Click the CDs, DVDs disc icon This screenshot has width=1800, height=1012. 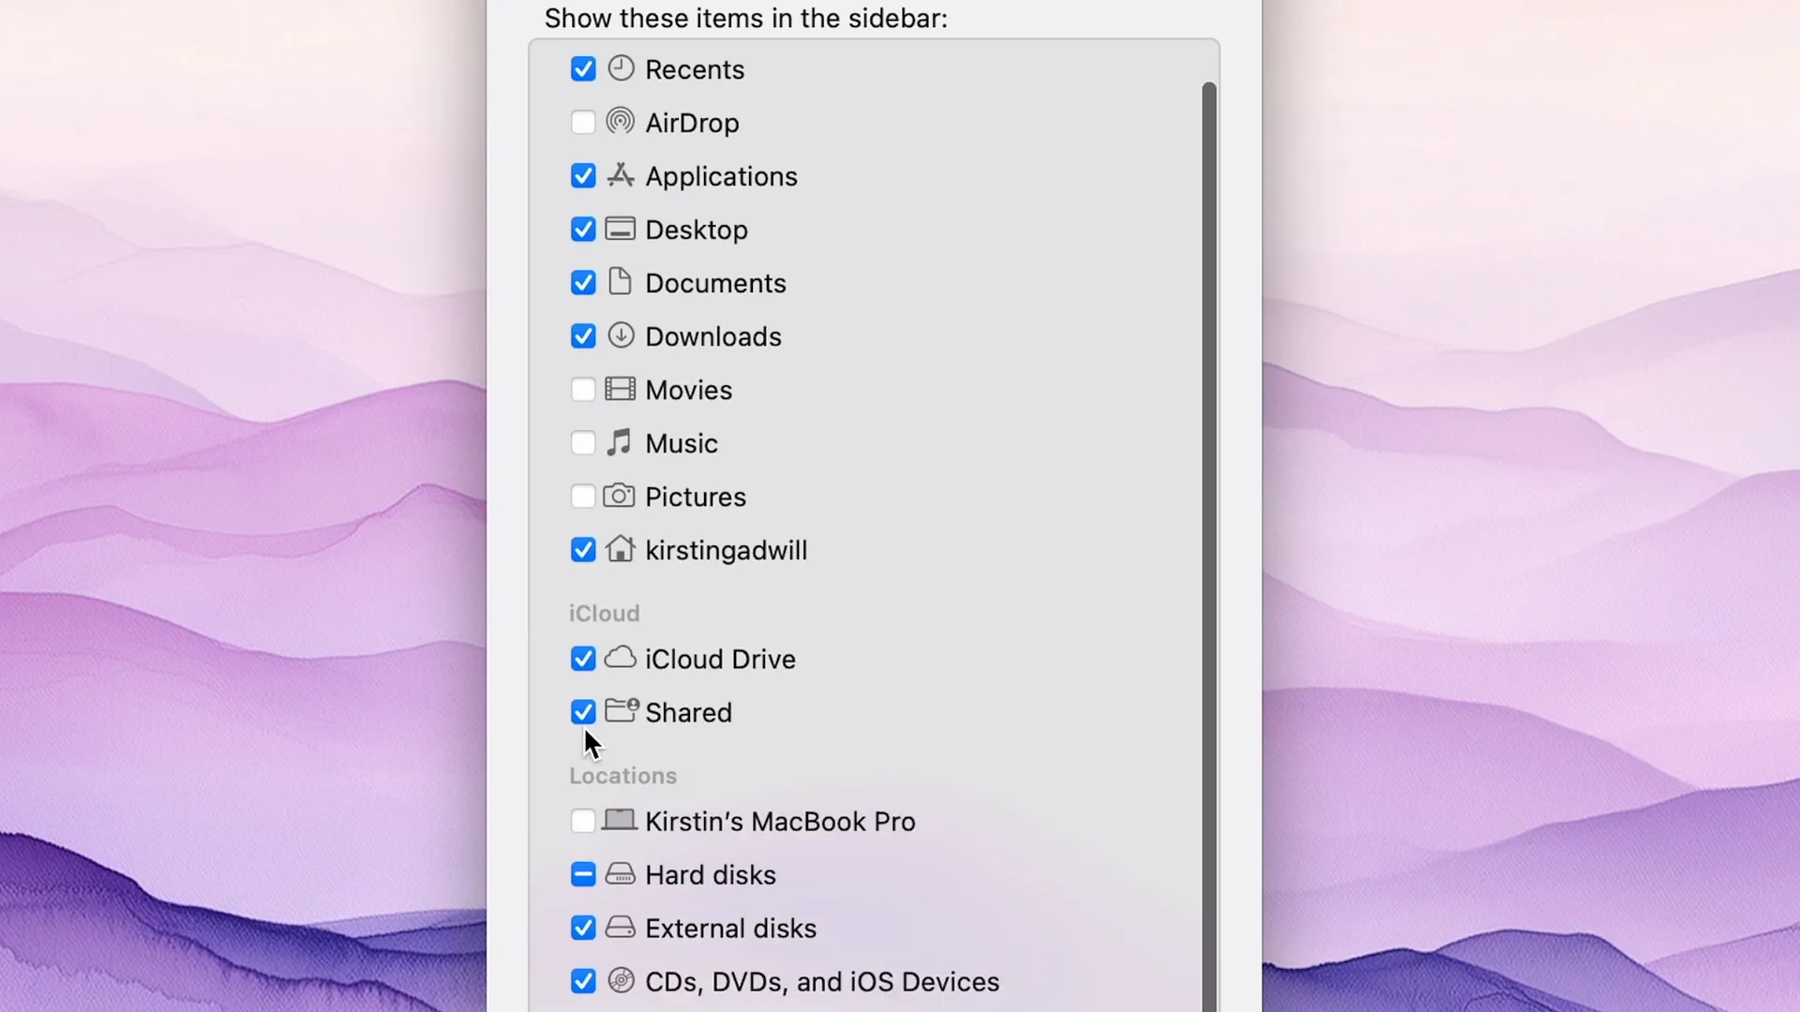click(621, 980)
